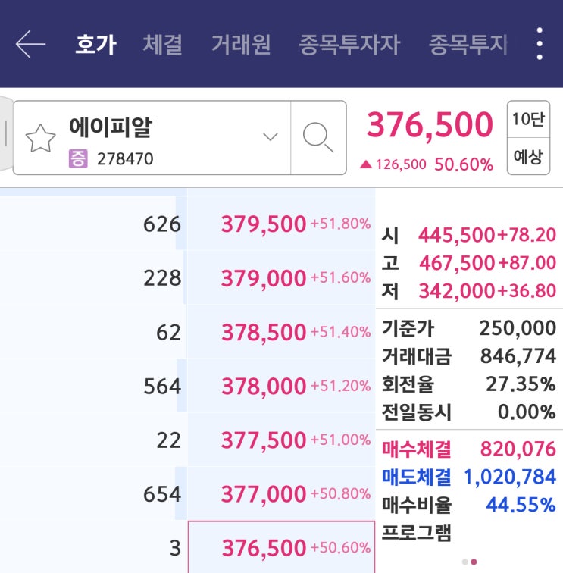Tap the back arrow icon
Image resolution: width=563 pixels, height=573 pixels.
pyautogui.click(x=30, y=44)
